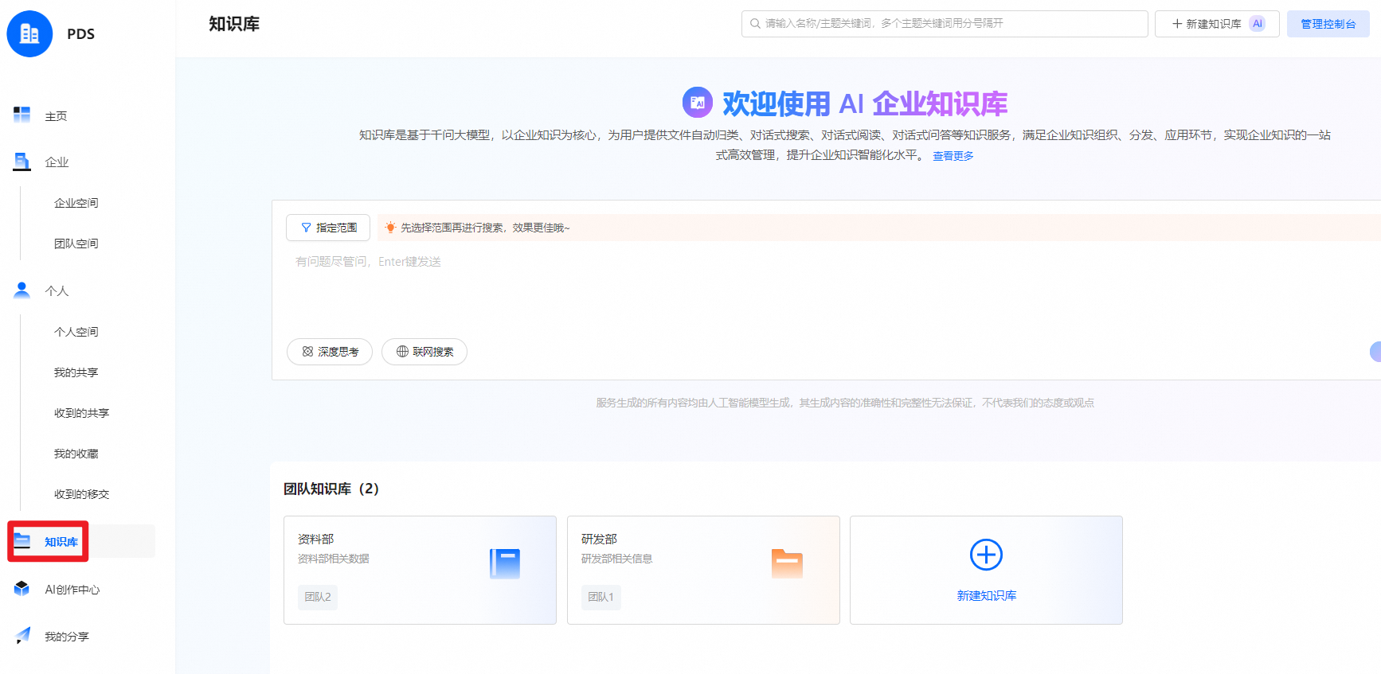Click the 团队知识库 (2) heading
The image size is (1381, 674).
[331, 489]
